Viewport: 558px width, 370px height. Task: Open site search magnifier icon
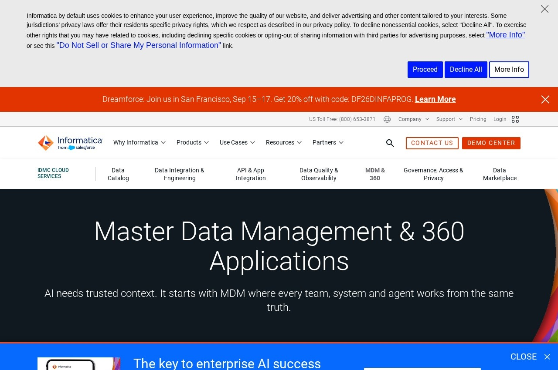coord(390,143)
